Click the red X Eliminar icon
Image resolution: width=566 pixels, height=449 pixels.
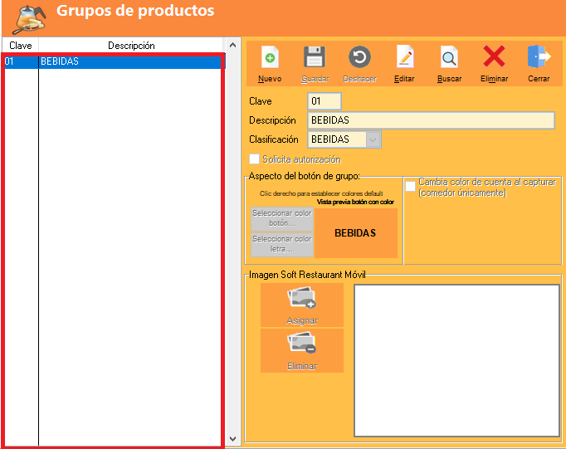pyautogui.click(x=494, y=58)
